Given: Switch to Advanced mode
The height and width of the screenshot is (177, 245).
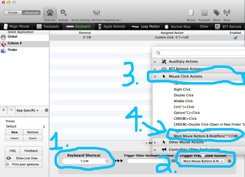Looking at the screenshot, I should point(31,13).
